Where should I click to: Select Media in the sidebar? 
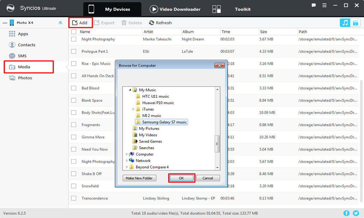[29, 67]
